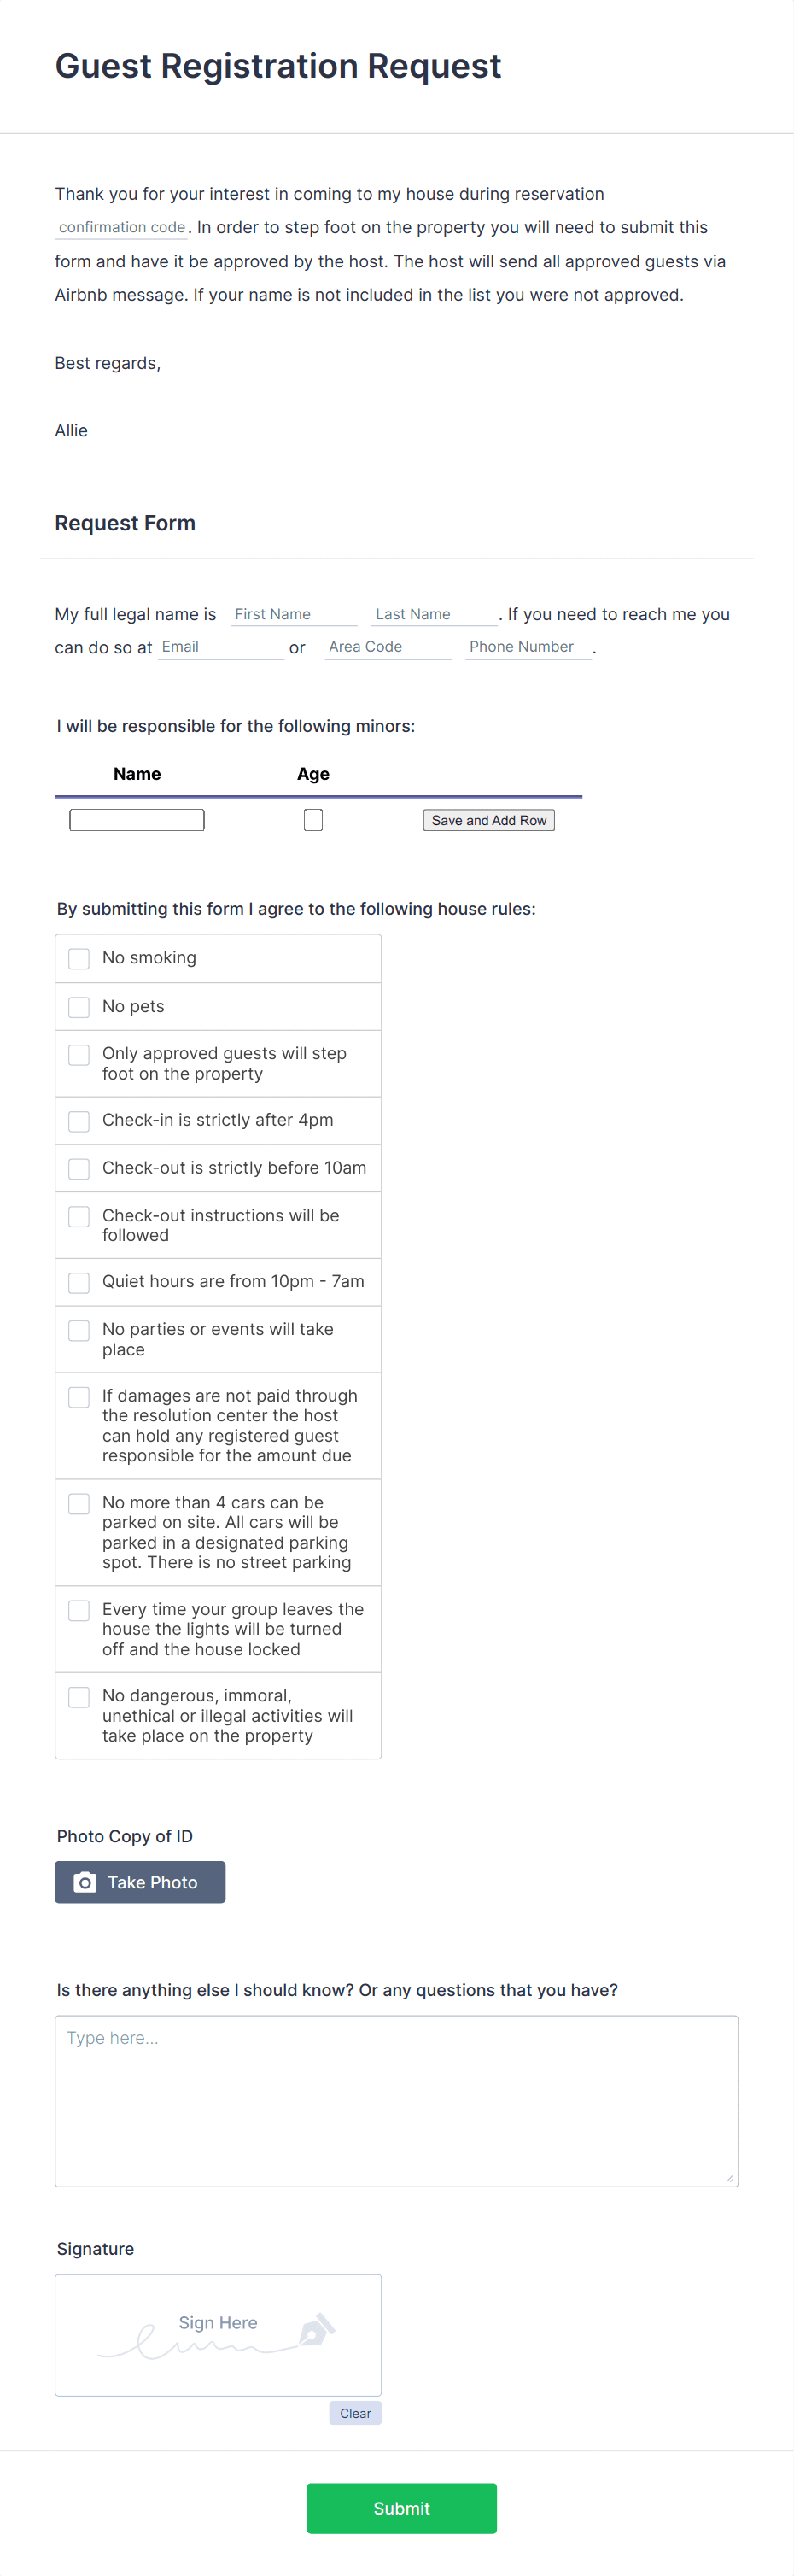Check the "No pets" house rule
Image resolution: width=794 pixels, height=2576 pixels.
point(78,1007)
